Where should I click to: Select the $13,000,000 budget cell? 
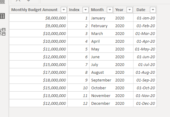[39, 96]
